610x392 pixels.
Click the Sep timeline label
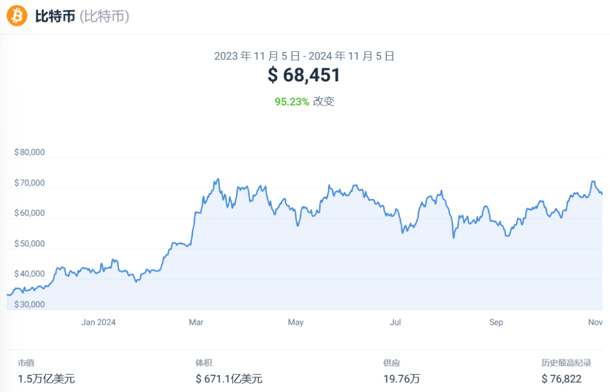[496, 323]
